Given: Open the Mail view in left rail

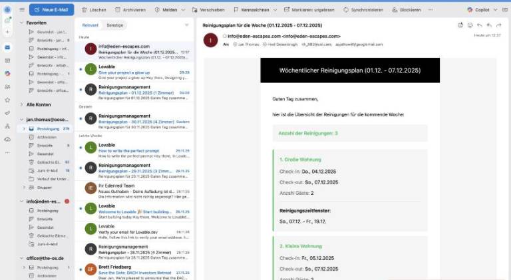Looking at the screenshot, I should tap(7, 47).
